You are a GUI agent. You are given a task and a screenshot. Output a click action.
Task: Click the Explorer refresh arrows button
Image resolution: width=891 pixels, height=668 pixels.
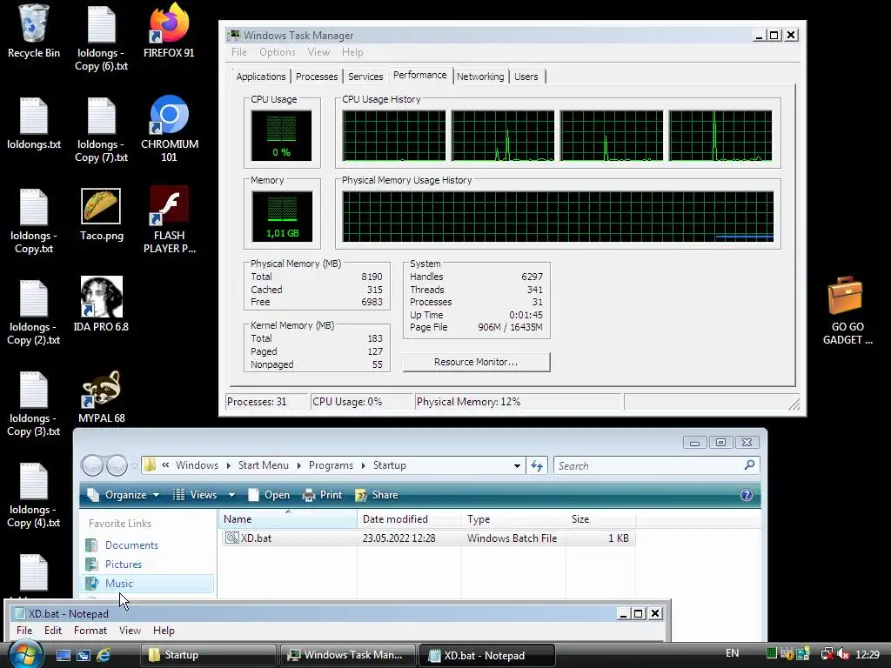[x=537, y=466]
